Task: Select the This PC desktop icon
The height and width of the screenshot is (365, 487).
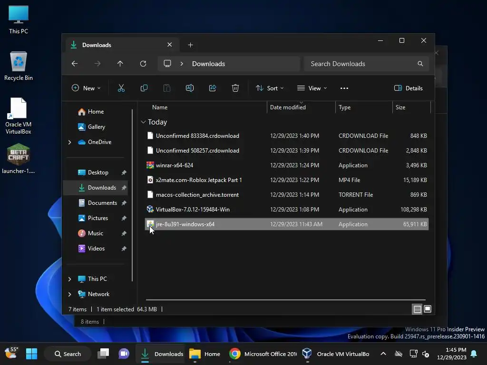Action: coord(19,19)
